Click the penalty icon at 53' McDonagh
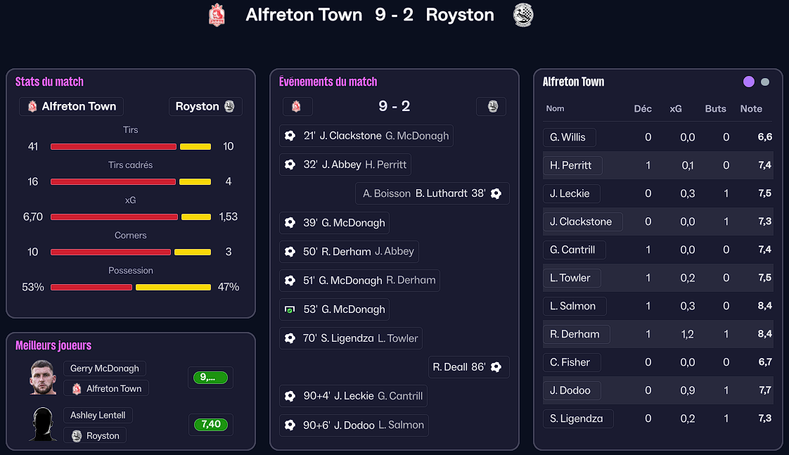This screenshot has width=789, height=455. [x=290, y=309]
